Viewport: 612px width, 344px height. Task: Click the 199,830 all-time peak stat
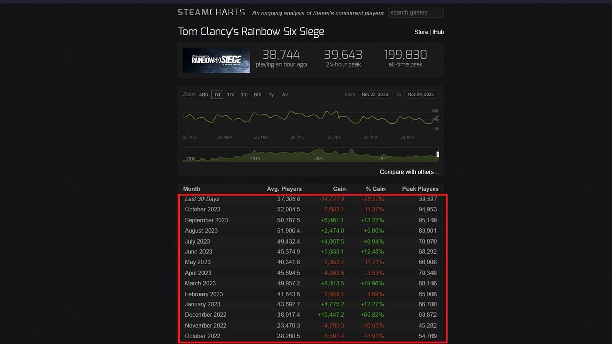[405, 58]
